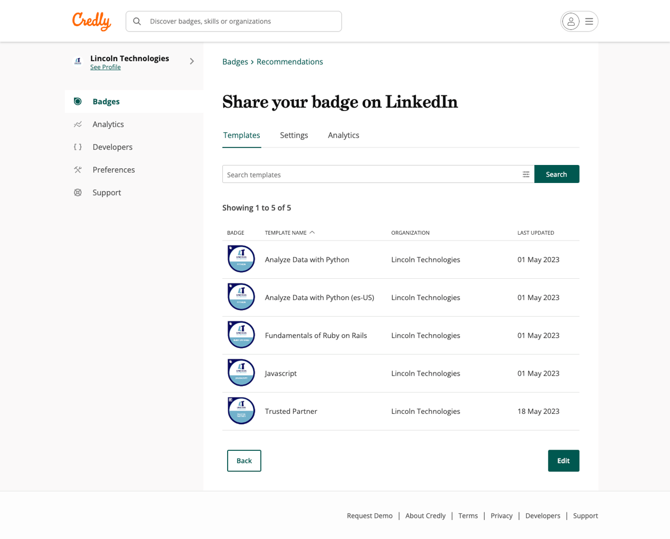
Task: Open the user profile avatar icon
Action: (570, 22)
